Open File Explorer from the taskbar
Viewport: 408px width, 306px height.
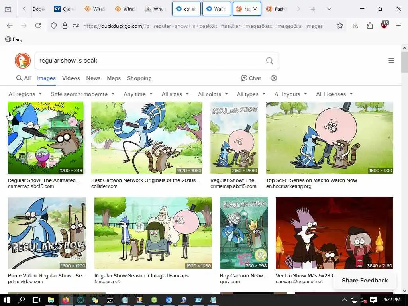click(51, 300)
